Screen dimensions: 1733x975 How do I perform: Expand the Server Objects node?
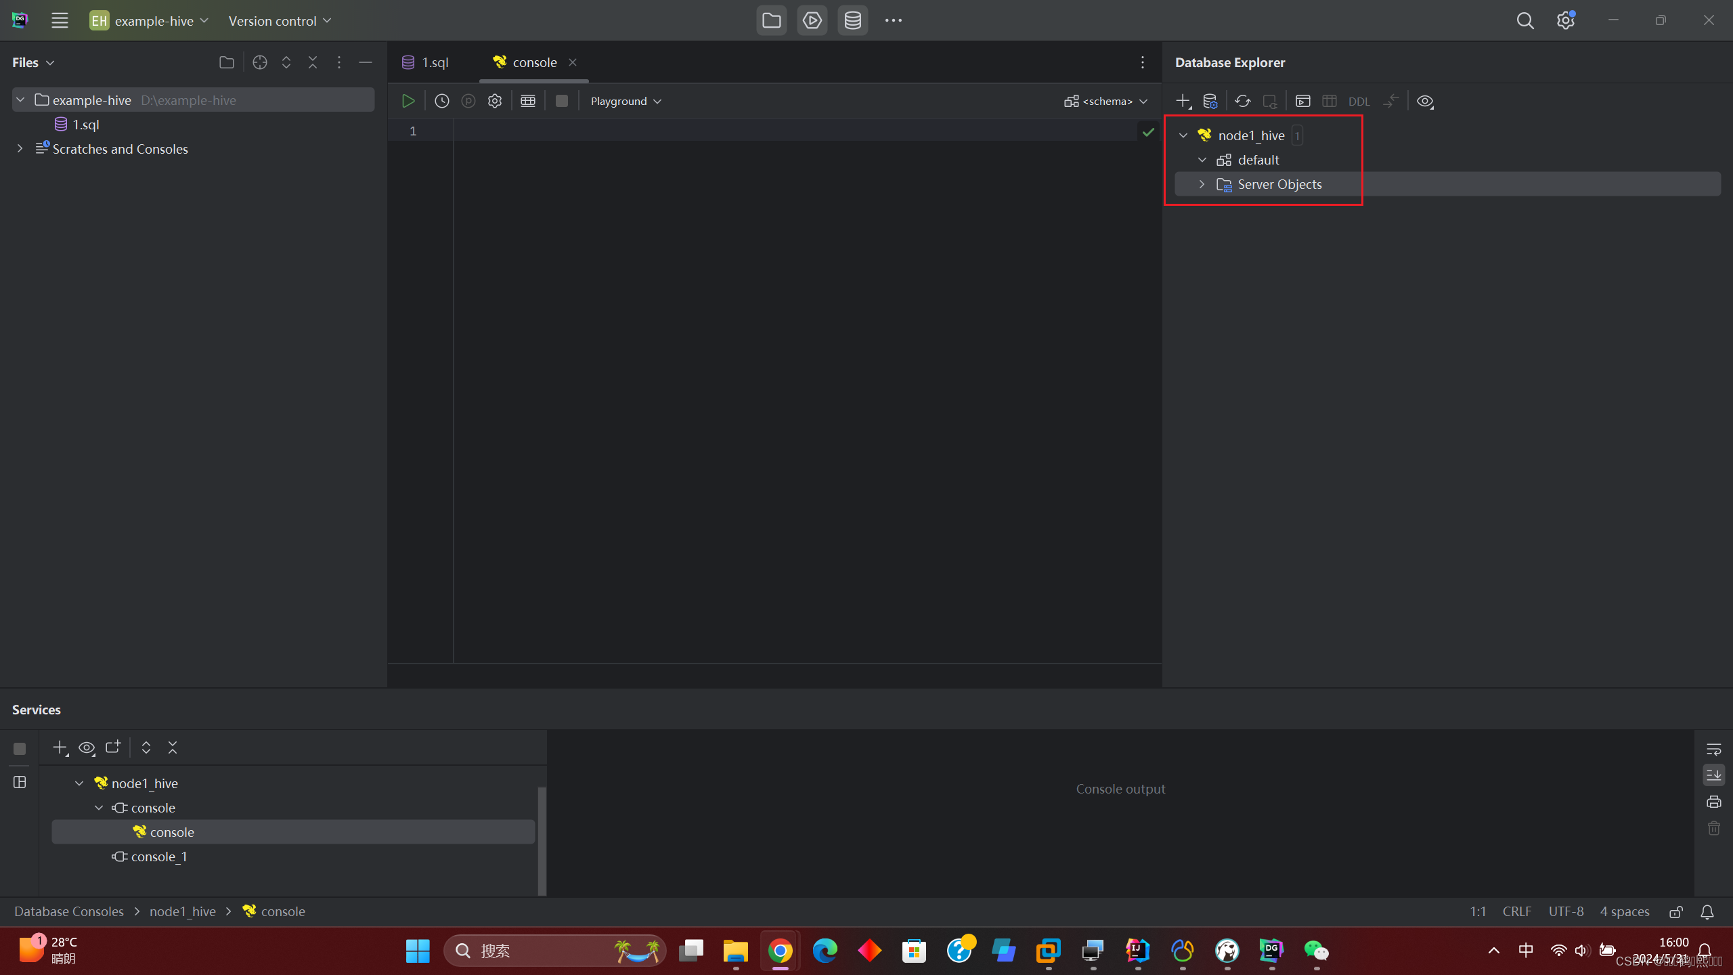tap(1202, 184)
